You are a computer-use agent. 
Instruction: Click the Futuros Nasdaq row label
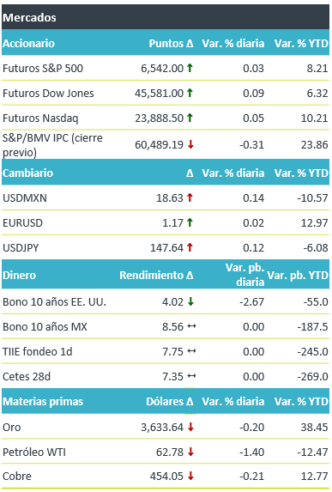point(40,118)
